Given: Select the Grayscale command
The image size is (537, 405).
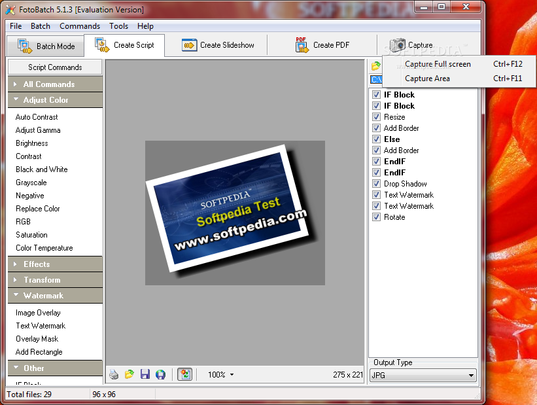Looking at the screenshot, I should 31,183.
